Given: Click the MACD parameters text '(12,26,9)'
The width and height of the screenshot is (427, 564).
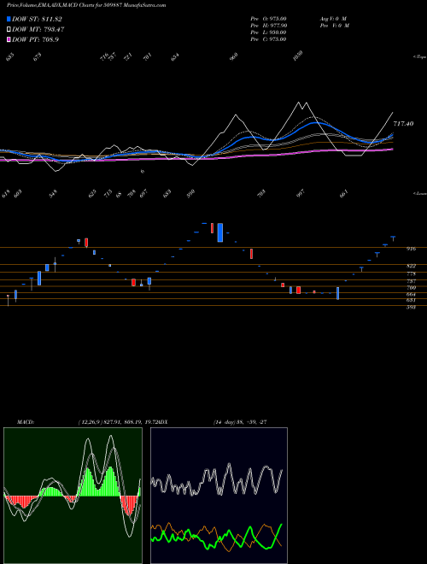Looking at the screenshot, I should pyautogui.click(x=90, y=422).
